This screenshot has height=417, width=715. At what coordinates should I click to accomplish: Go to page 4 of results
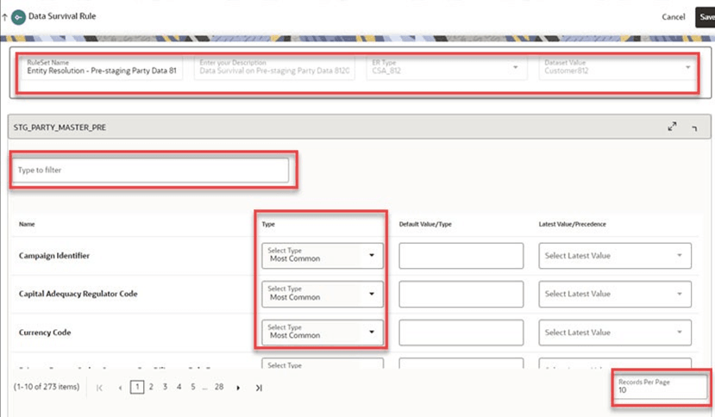pyautogui.click(x=179, y=387)
